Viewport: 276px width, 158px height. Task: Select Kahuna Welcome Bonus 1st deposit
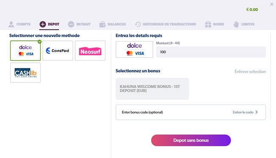[152, 89]
